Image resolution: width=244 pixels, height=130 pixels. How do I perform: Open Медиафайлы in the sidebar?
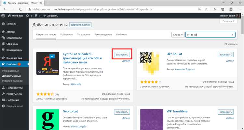coord(14,38)
